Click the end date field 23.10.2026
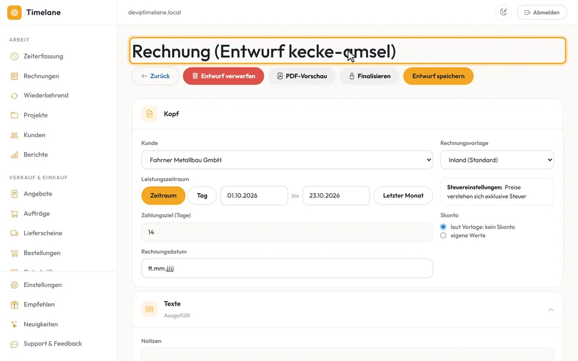578x361 pixels. tap(336, 196)
